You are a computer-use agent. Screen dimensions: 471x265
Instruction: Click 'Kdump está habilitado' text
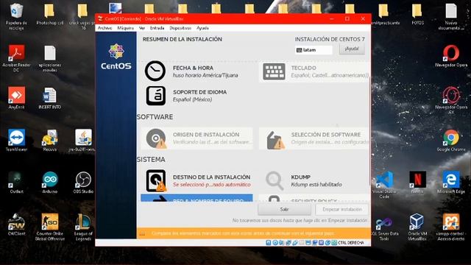[316, 185]
